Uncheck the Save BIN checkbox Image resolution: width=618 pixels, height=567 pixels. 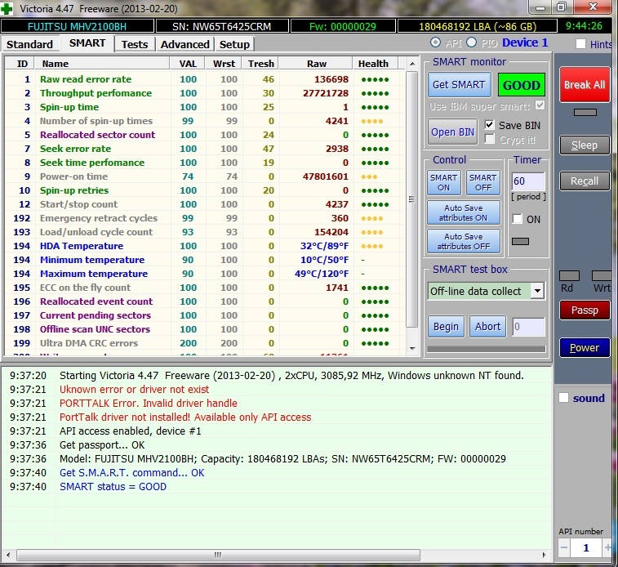tap(489, 125)
